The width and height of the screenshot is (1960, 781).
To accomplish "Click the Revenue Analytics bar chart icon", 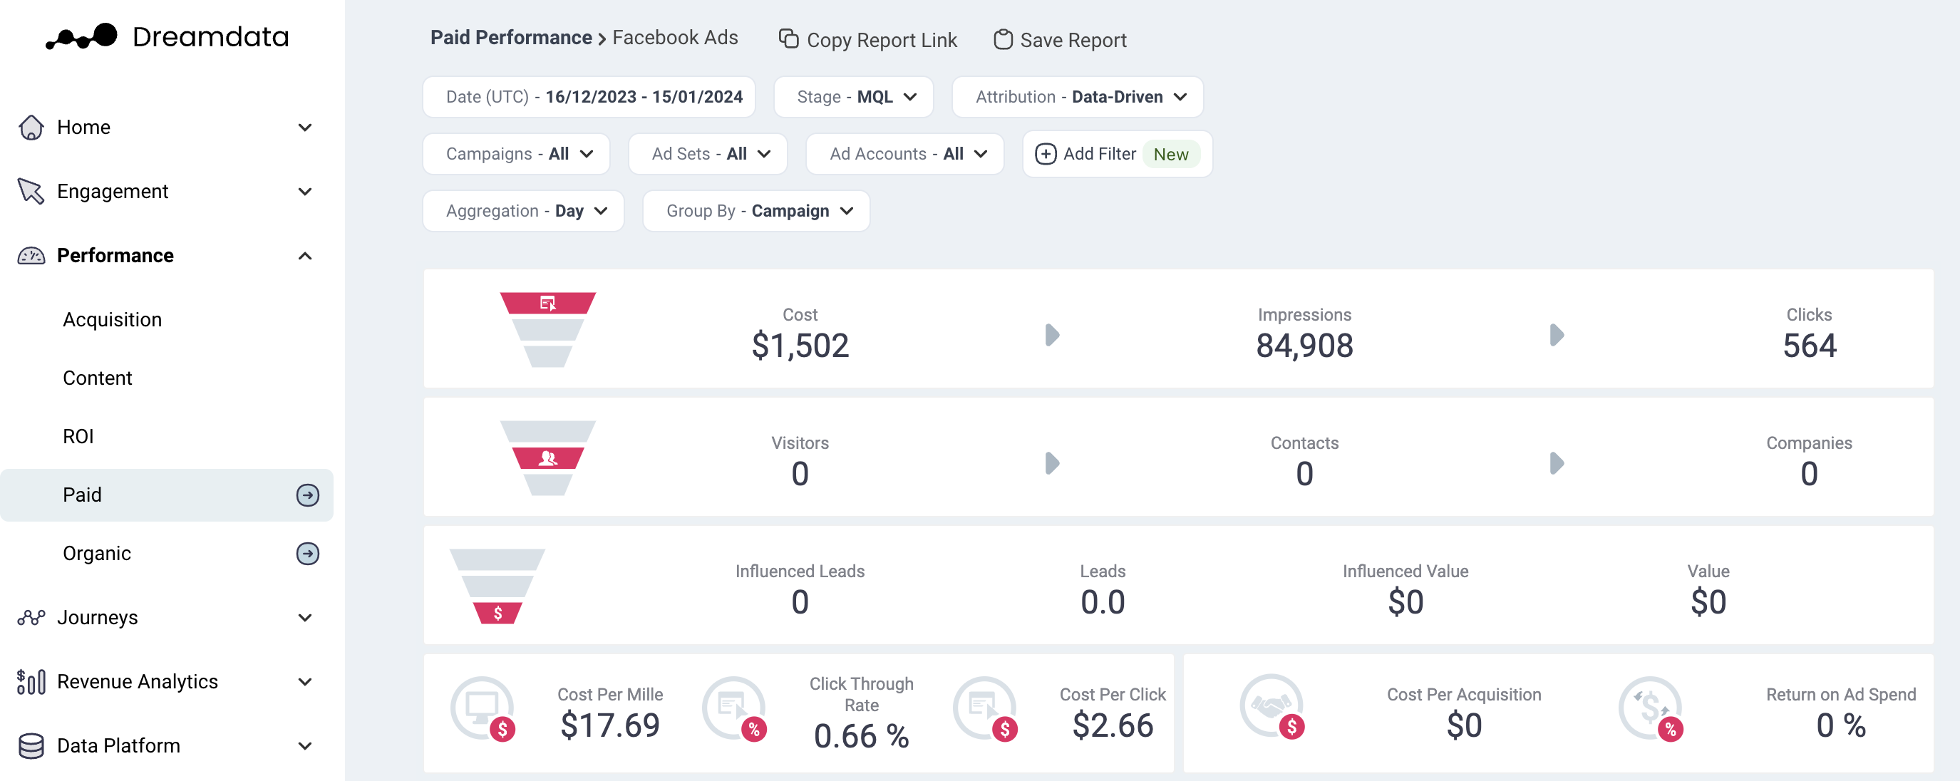I will [31, 681].
